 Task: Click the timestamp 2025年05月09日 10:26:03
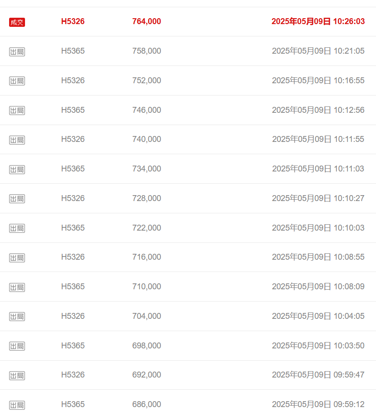coord(318,21)
